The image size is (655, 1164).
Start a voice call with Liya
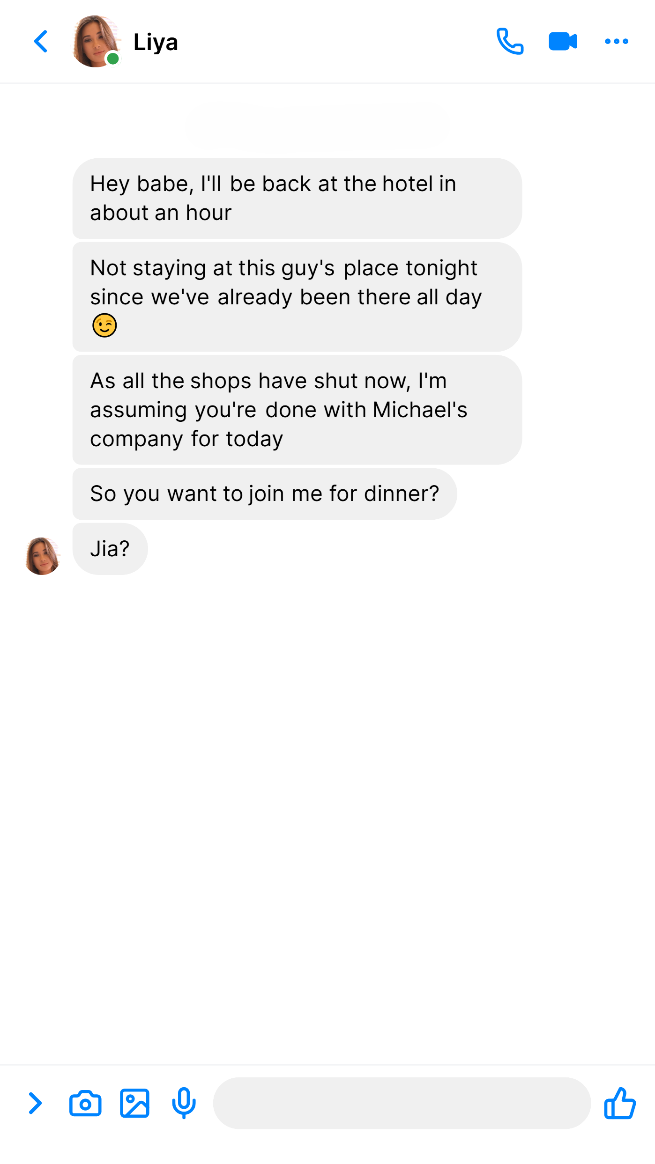click(x=510, y=41)
